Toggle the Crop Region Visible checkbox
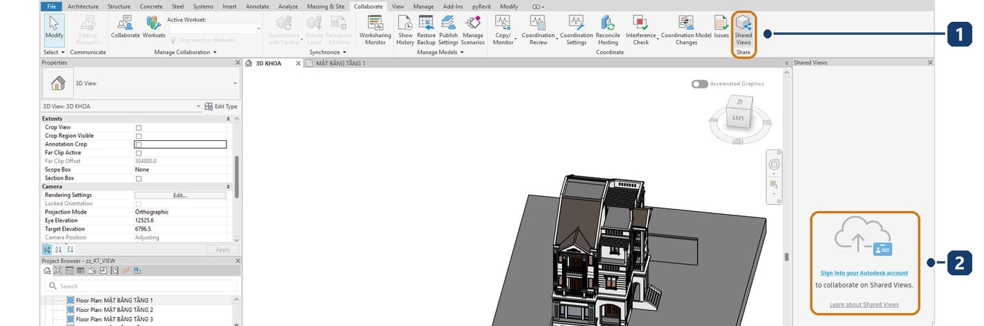Viewport: 984px width, 326px height. click(139, 136)
